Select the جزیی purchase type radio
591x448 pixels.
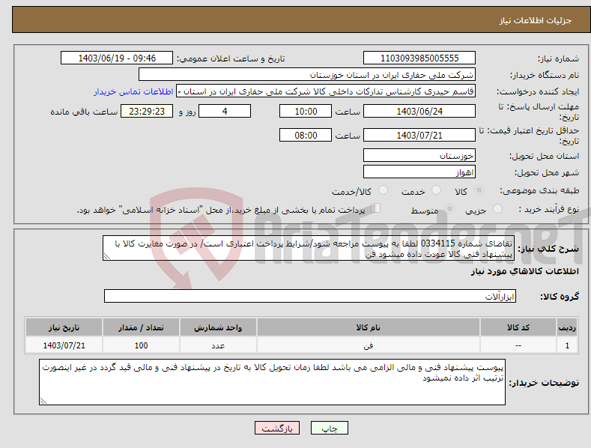tap(497, 208)
